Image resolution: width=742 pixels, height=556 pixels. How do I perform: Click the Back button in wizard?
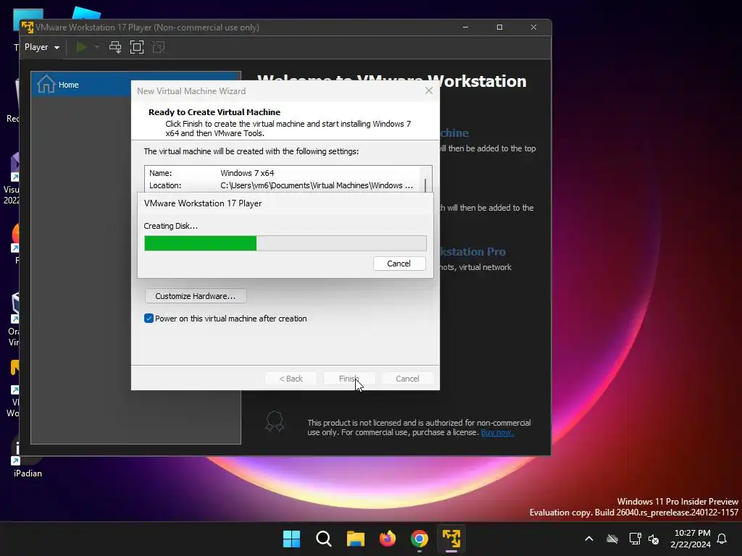coord(291,379)
